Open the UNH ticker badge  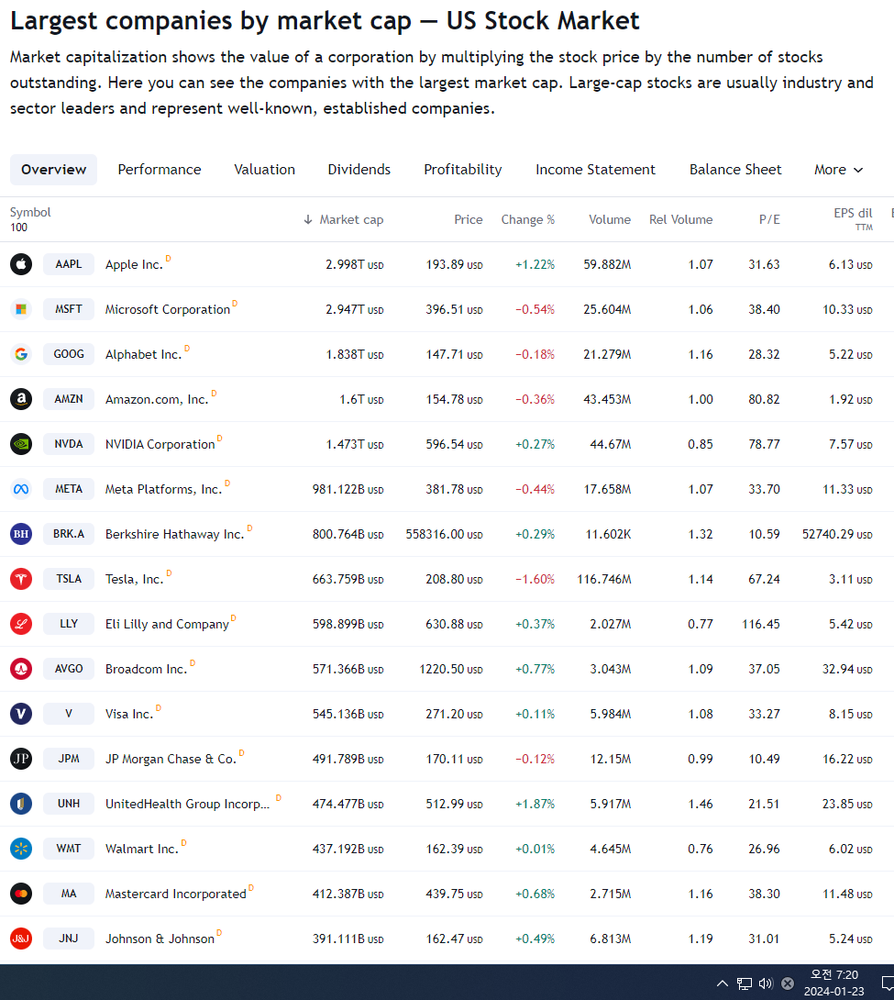(x=69, y=804)
